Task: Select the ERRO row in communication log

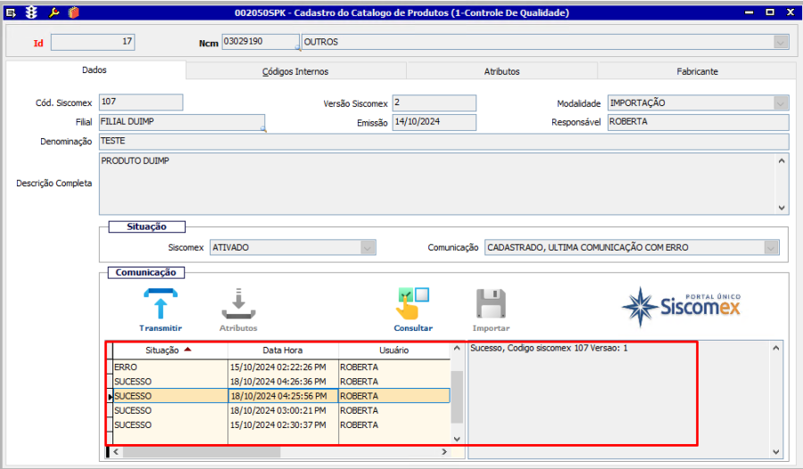Action: (x=170, y=367)
